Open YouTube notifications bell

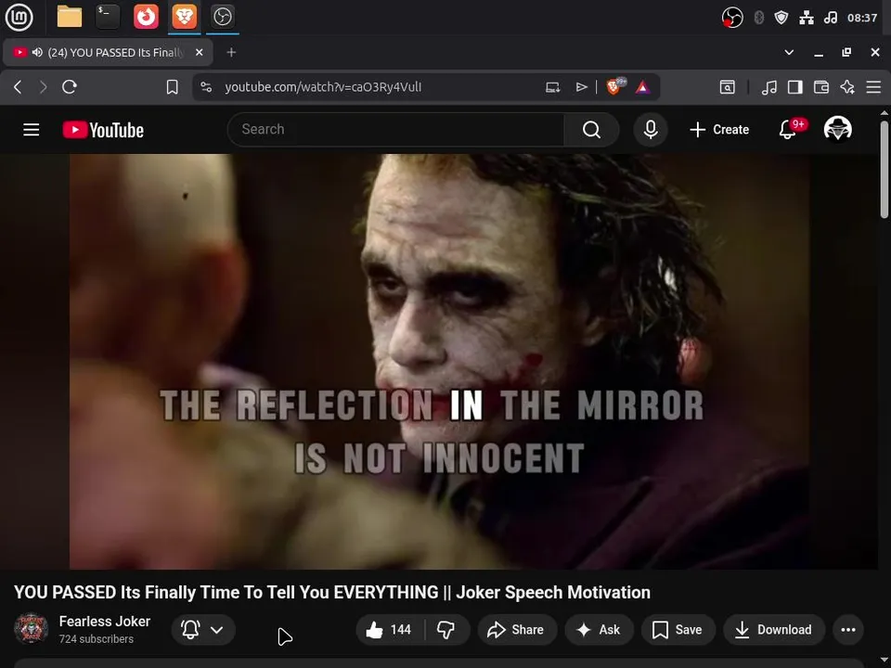coord(790,130)
